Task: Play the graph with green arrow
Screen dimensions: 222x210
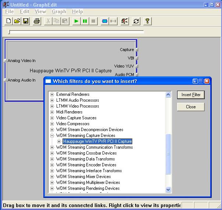Action: (76, 21)
